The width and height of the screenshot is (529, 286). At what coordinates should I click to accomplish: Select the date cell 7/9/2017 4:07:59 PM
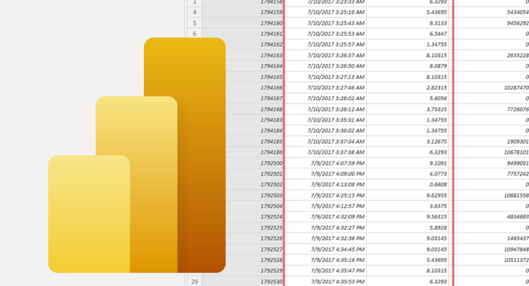pyautogui.click(x=337, y=163)
